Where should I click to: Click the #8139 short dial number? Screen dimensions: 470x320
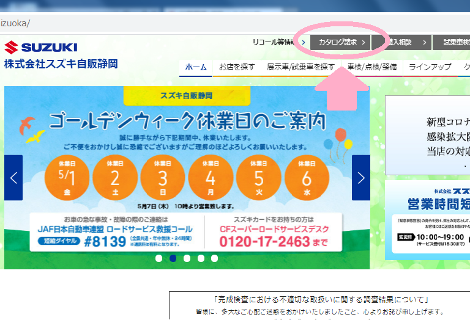pyautogui.click(x=105, y=242)
